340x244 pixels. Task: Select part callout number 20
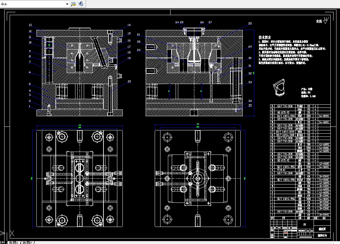coord(129,81)
